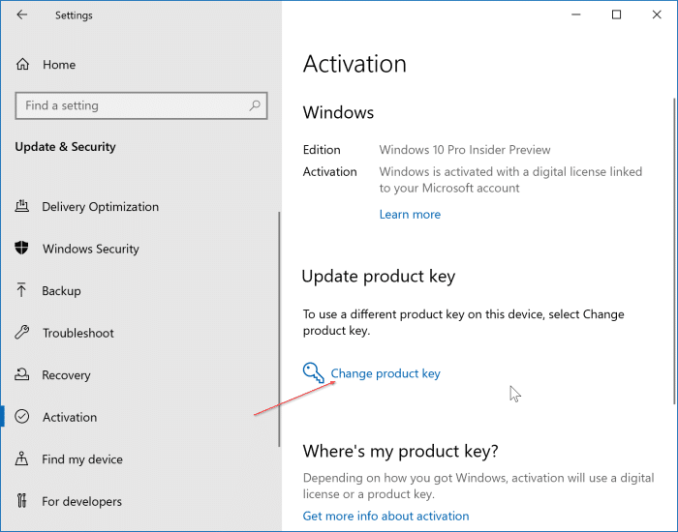678x532 pixels.
Task: Focus the Find a setting search box
Action: 141,105
